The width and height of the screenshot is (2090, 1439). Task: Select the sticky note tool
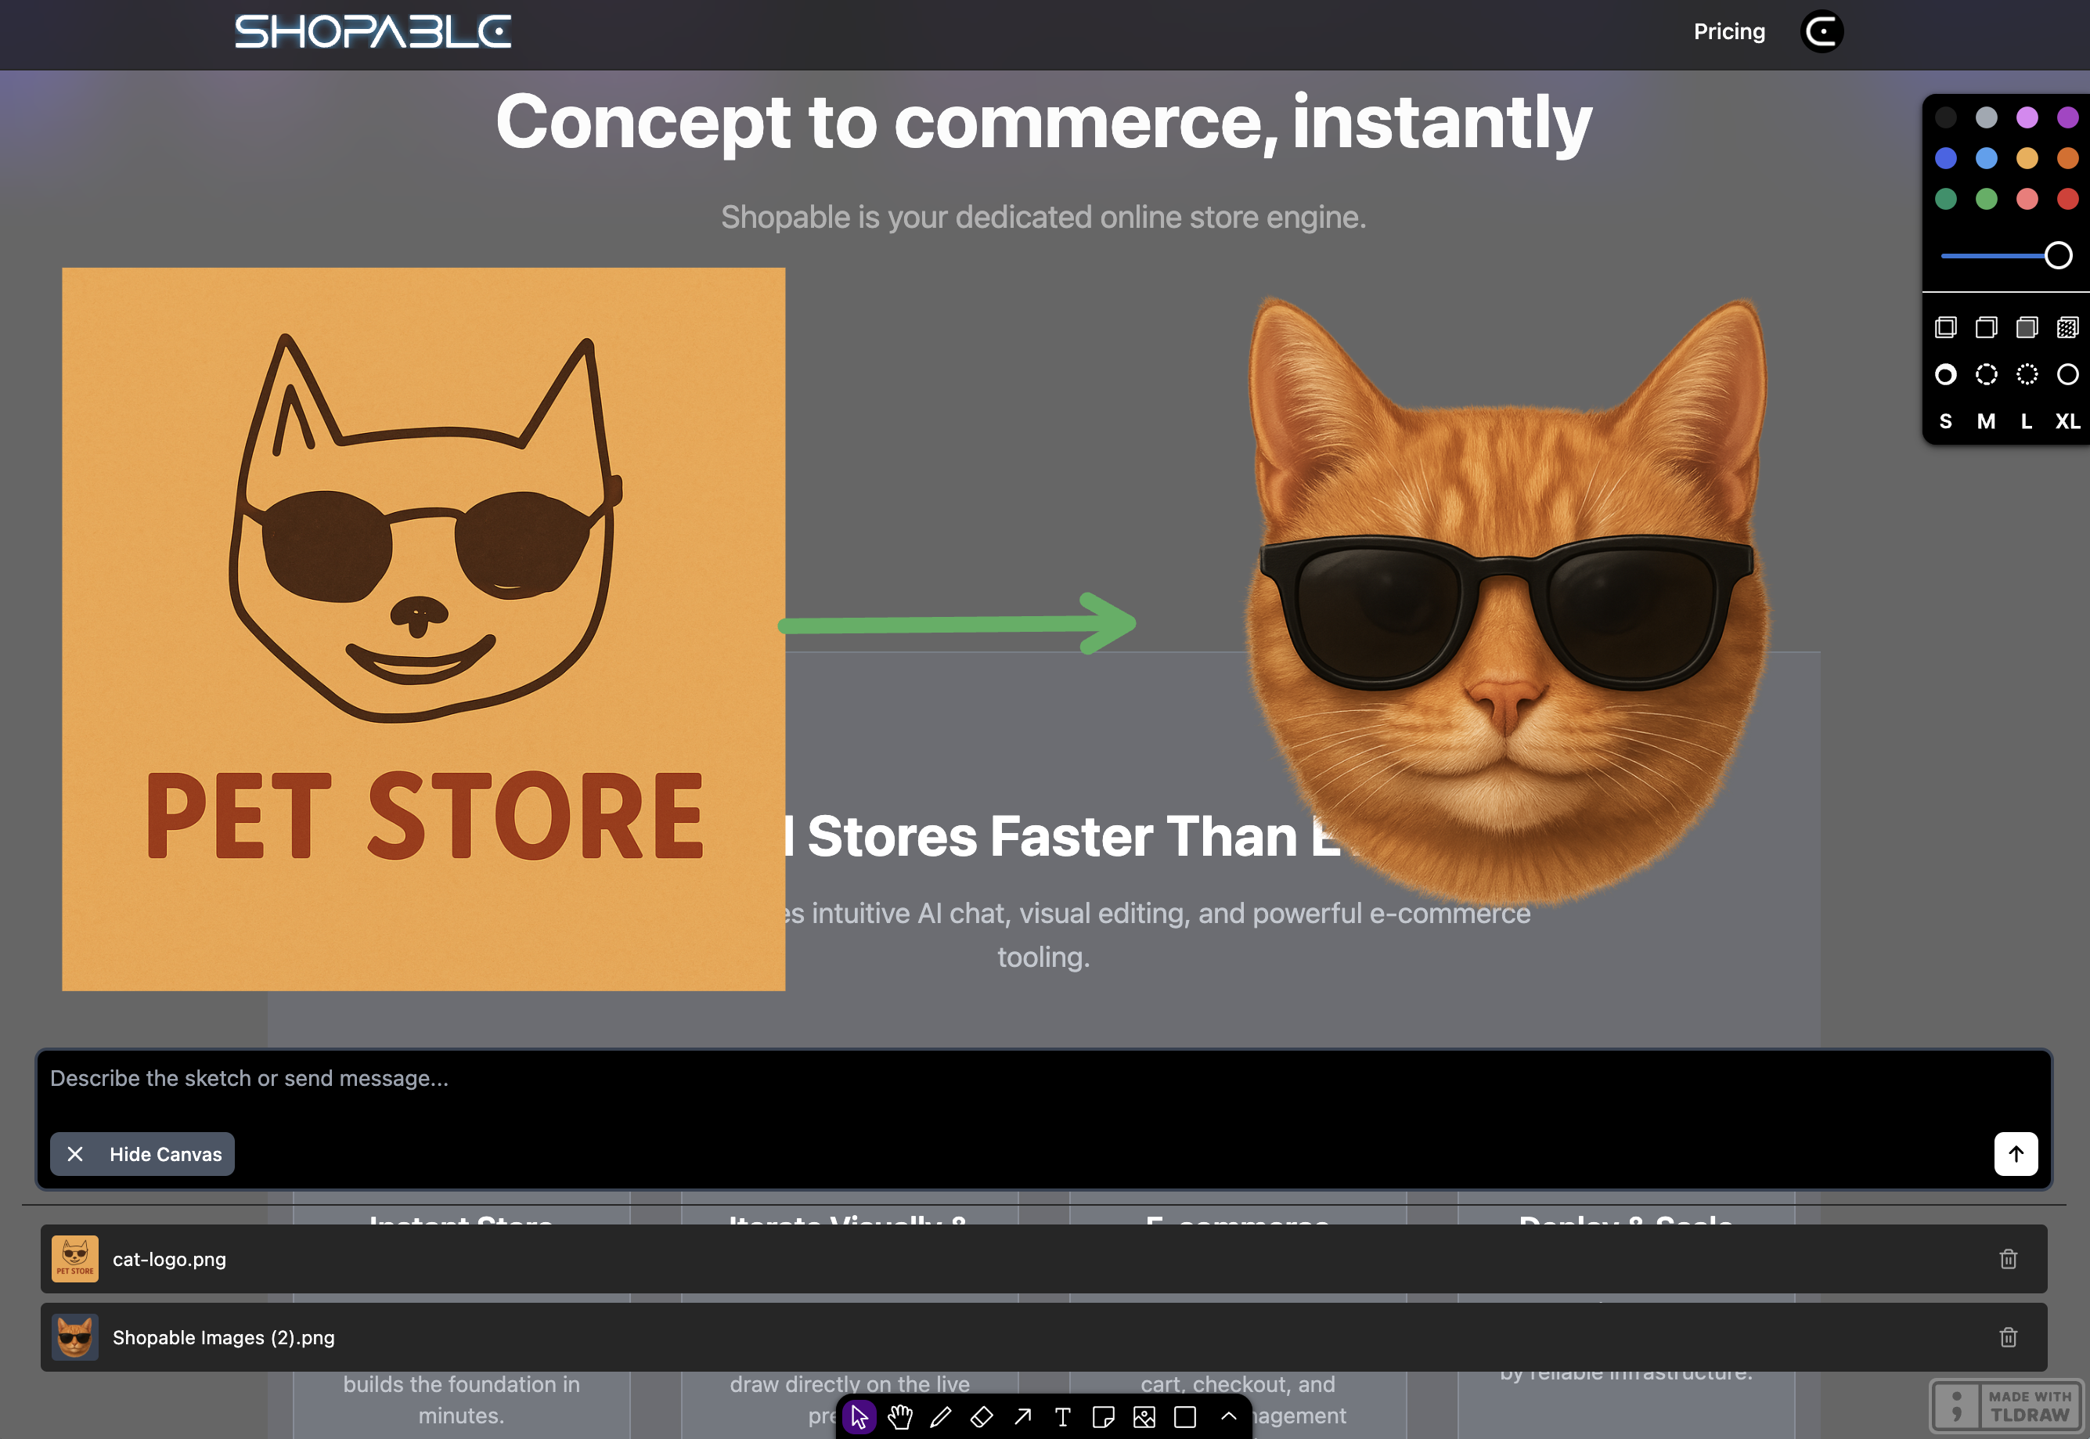click(x=1103, y=1417)
